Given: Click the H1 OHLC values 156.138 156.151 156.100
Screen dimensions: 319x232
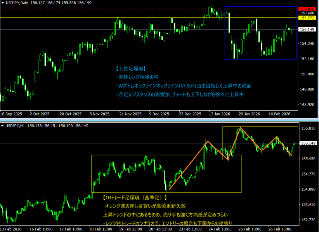Looking at the screenshot, I should 50,126.
